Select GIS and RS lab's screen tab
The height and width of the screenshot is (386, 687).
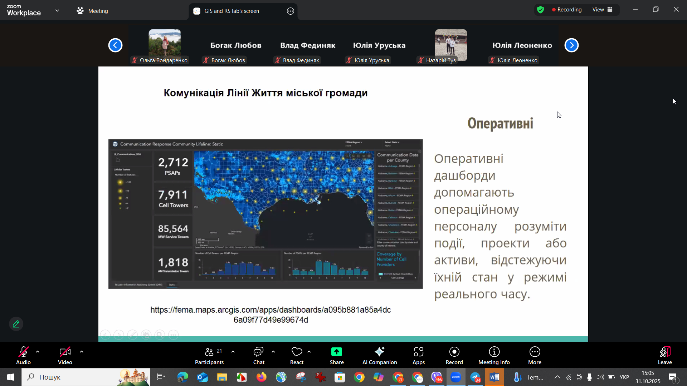(x=232, y=11)
